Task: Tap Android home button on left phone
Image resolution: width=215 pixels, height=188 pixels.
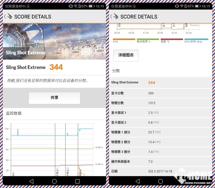Action: (54, 181)
